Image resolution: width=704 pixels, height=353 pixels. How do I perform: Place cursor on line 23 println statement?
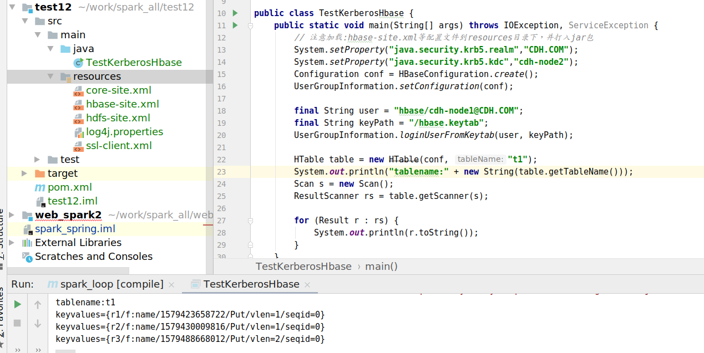[463, 172]
